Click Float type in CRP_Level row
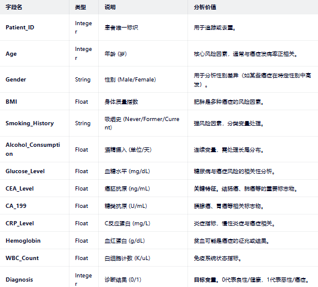The height and width of the screenshot is (287, 318). point(81,223)
